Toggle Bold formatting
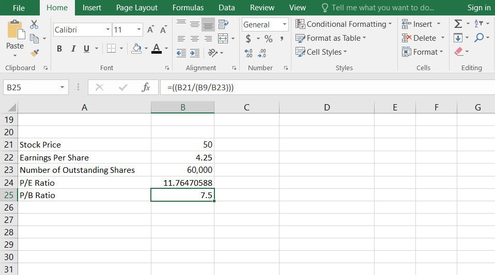The height and width of the screenshot is (275, 495). click(59, 48)
